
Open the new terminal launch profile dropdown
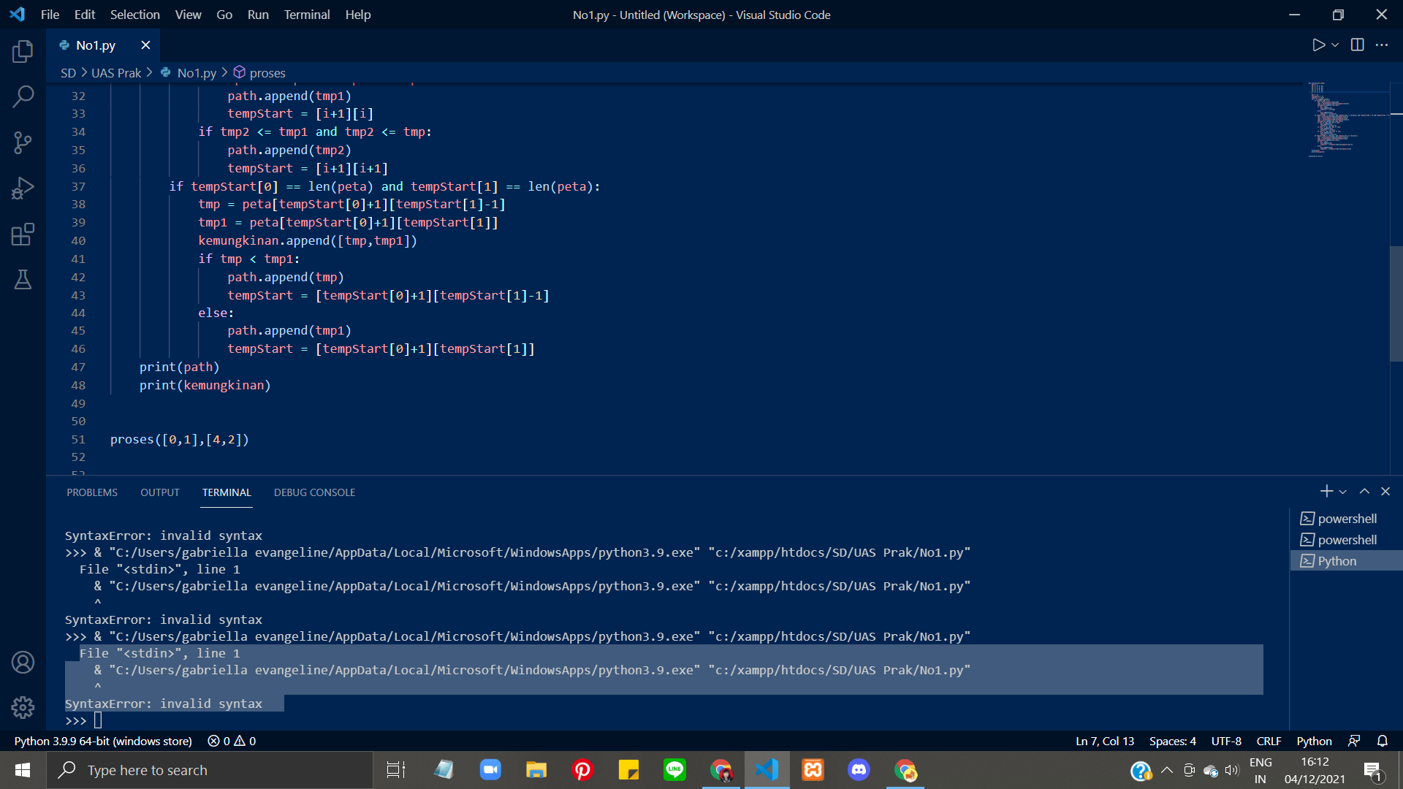(1343, 492)
